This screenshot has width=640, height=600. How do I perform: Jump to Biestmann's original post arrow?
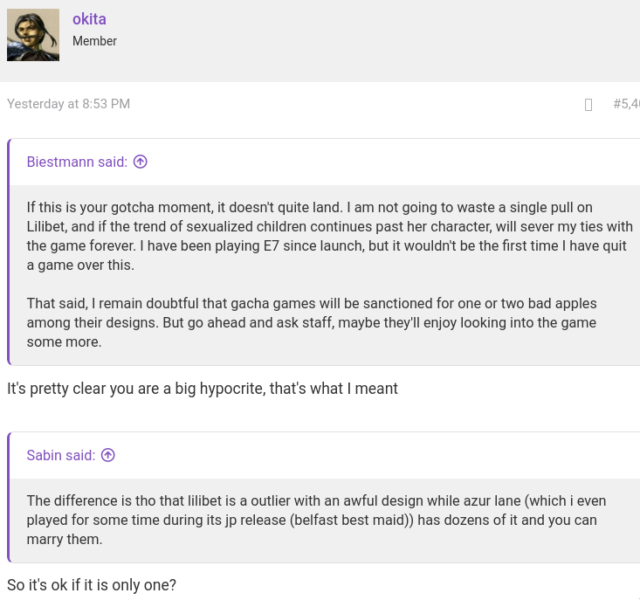pos(140,162)
